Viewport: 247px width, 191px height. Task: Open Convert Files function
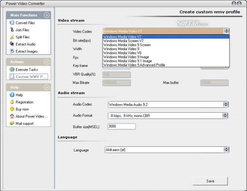(25, 23)
